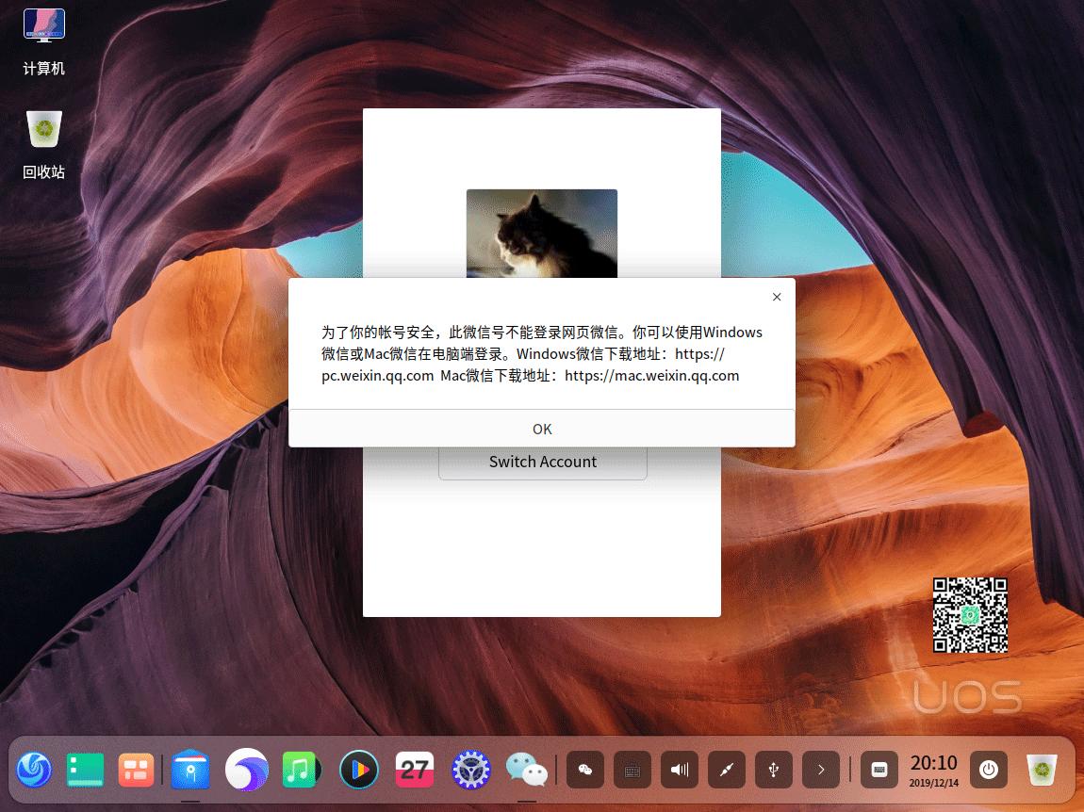Click the Switch Account button
This screenshot has height=812, width=1084.
coord(542,462)
